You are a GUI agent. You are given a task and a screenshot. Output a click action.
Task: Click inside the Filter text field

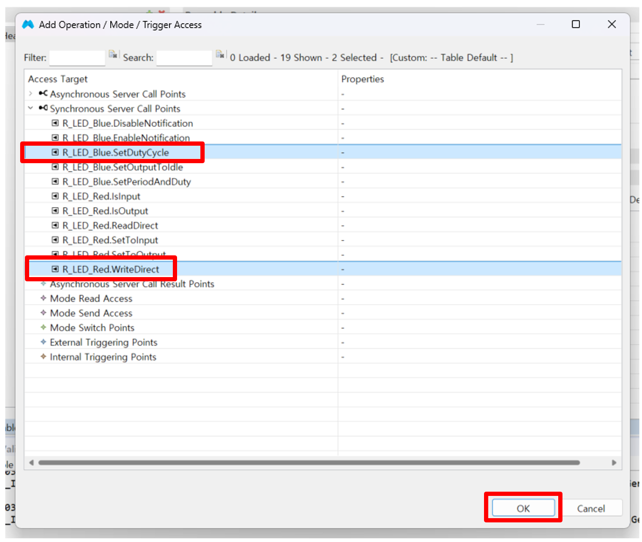77,58
